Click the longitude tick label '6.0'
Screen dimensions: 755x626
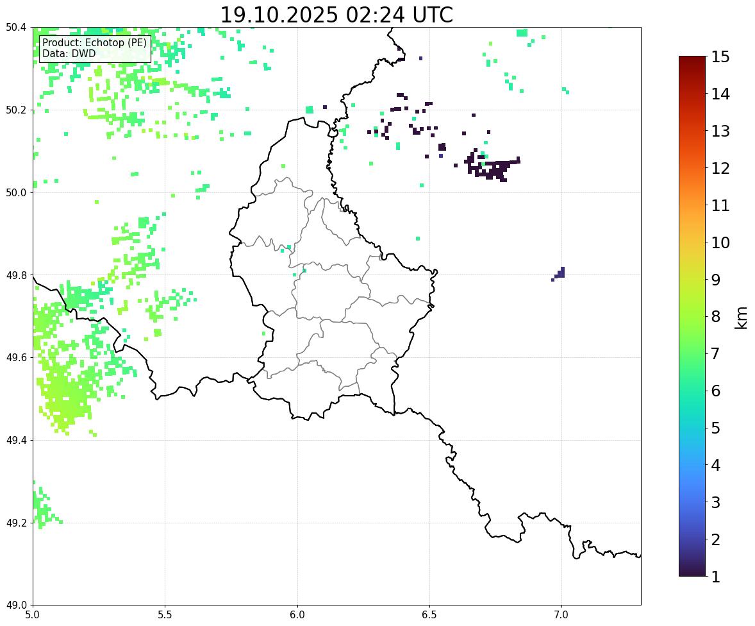[297, 615]
